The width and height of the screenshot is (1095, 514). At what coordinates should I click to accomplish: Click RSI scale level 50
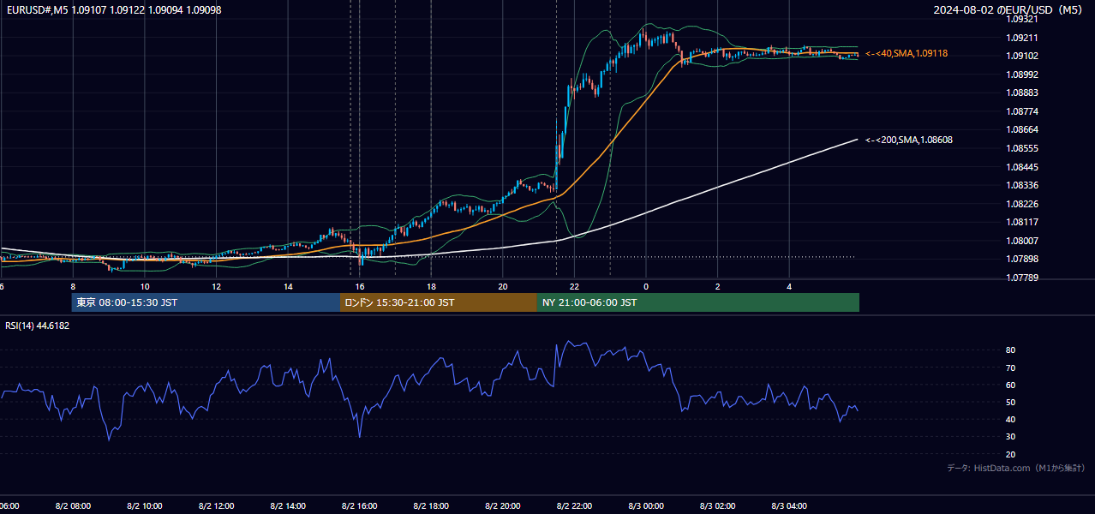[x=1011, y=402]
